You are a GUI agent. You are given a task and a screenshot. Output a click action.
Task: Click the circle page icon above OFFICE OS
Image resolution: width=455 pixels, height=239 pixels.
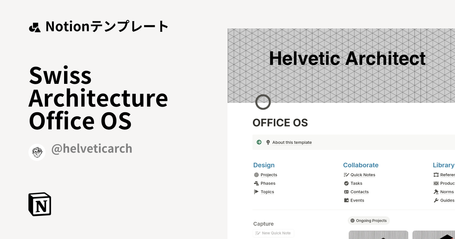point(263,102)
